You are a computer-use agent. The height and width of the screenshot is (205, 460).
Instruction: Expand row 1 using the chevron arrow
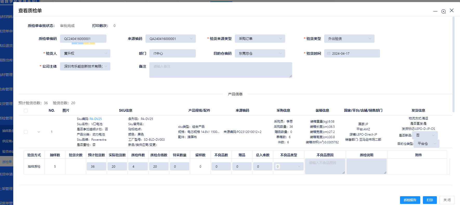click(39, 132)
